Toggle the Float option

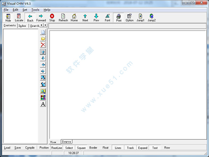[x=106, y=148]
